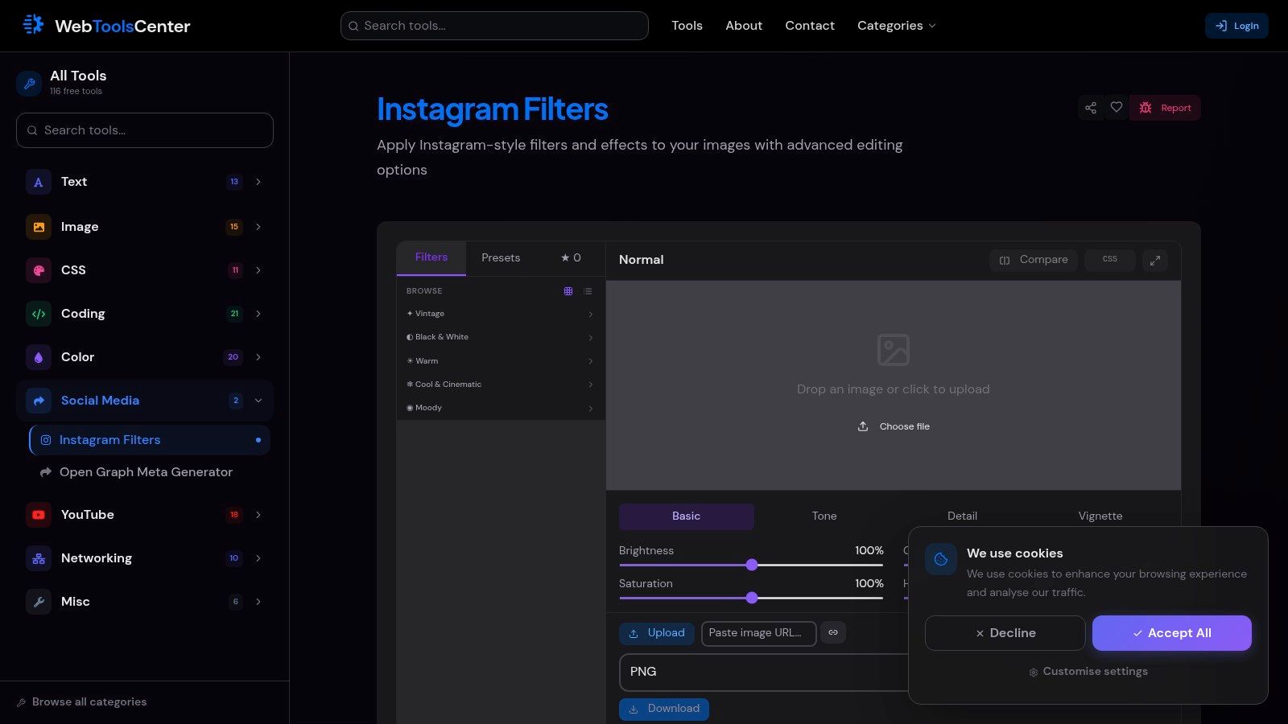Click the YouTube category icon

coord(39,515)
